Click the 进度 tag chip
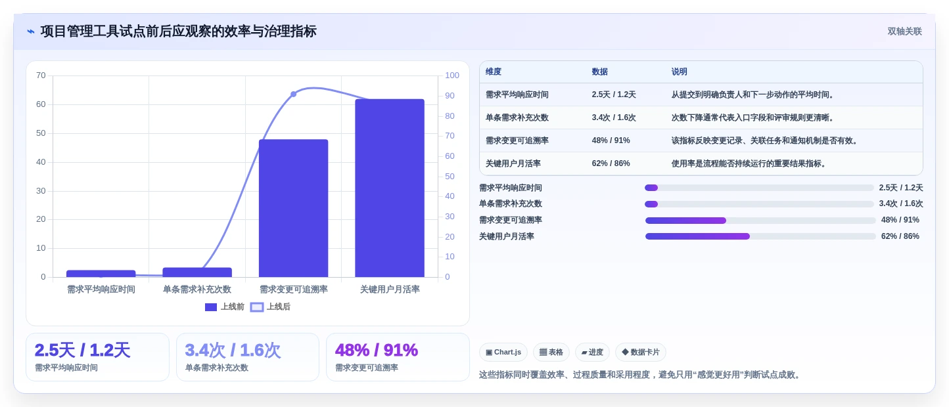Image resolution: width=949 pixels, height=407 pixels. point(592,353)
